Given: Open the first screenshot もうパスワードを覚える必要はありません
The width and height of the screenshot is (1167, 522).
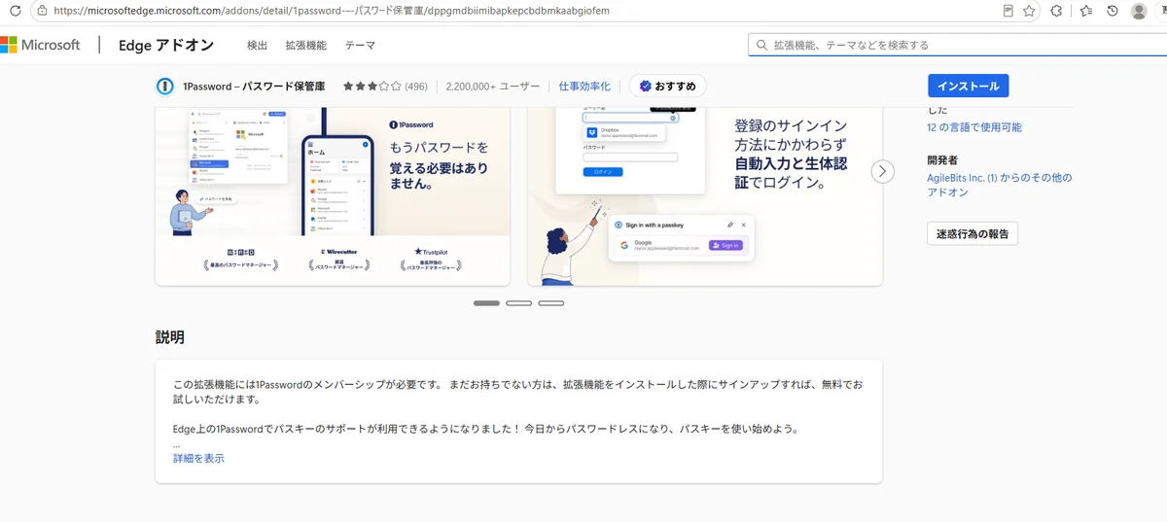Looking at the screenshot, I should click(333, 195).
